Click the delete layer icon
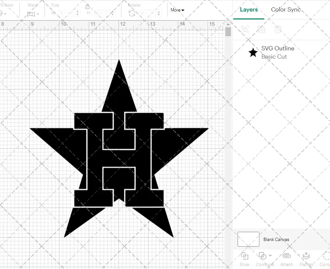 click(278, 30)
